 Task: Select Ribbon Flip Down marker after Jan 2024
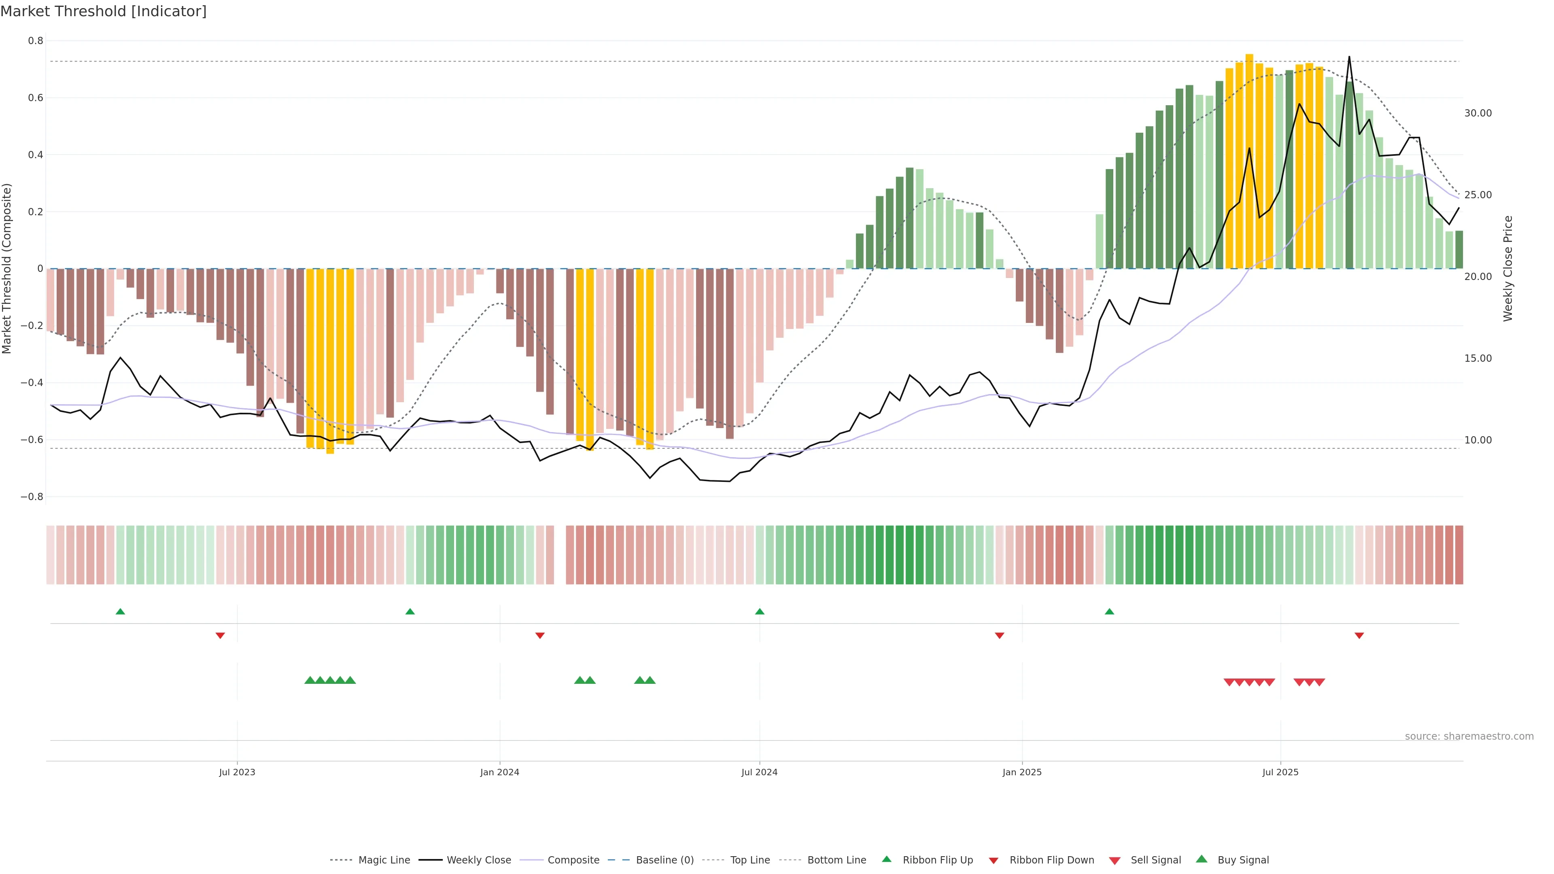pyautogui.click(x=540, y=635)
